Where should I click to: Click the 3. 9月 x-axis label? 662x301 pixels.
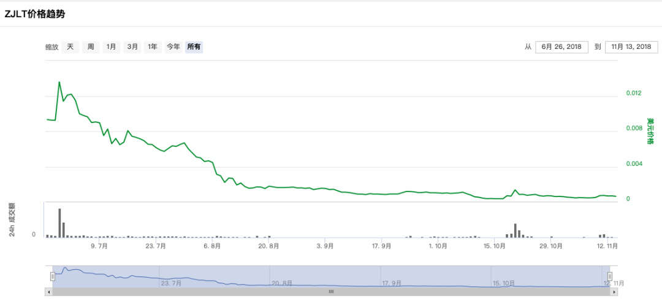pyautogui.click(x=325, y=245)
